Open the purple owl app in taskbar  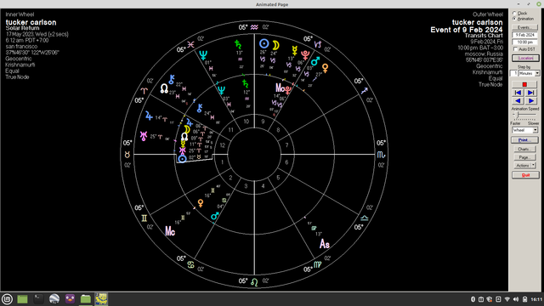click(70, 299)
